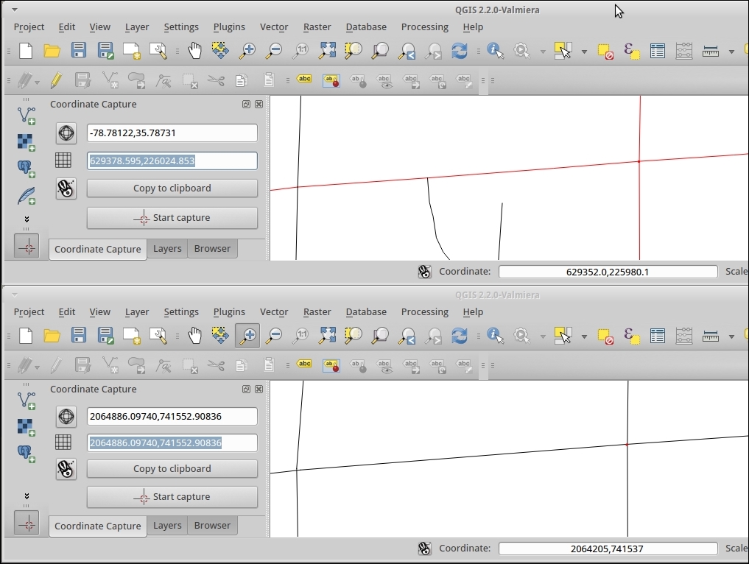749x564 pixels.
Task: Click Add PostGIS Layer elephant icon, top window
Action: 27,169
